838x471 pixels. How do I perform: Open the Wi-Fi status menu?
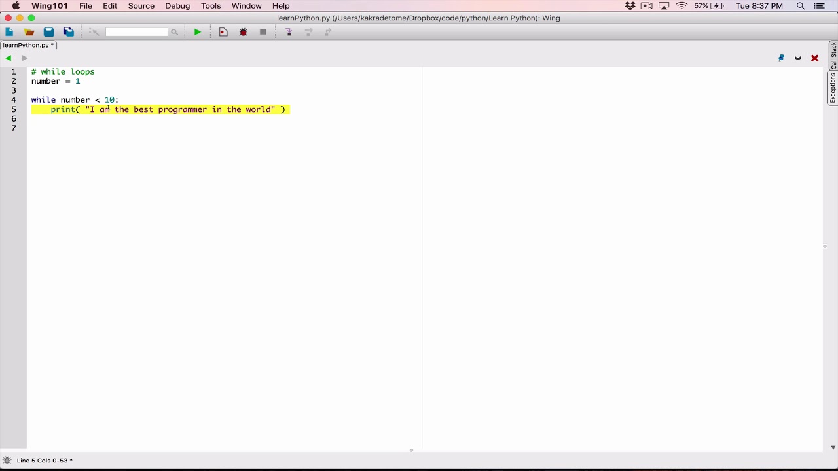(682, 6)
